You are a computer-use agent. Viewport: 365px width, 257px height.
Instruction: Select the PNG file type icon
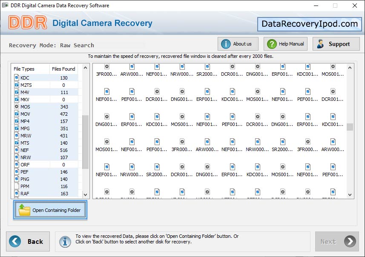17,179
